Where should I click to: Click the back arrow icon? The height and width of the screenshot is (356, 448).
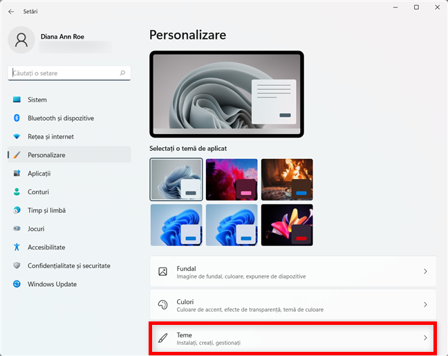(x=11, y=12)
